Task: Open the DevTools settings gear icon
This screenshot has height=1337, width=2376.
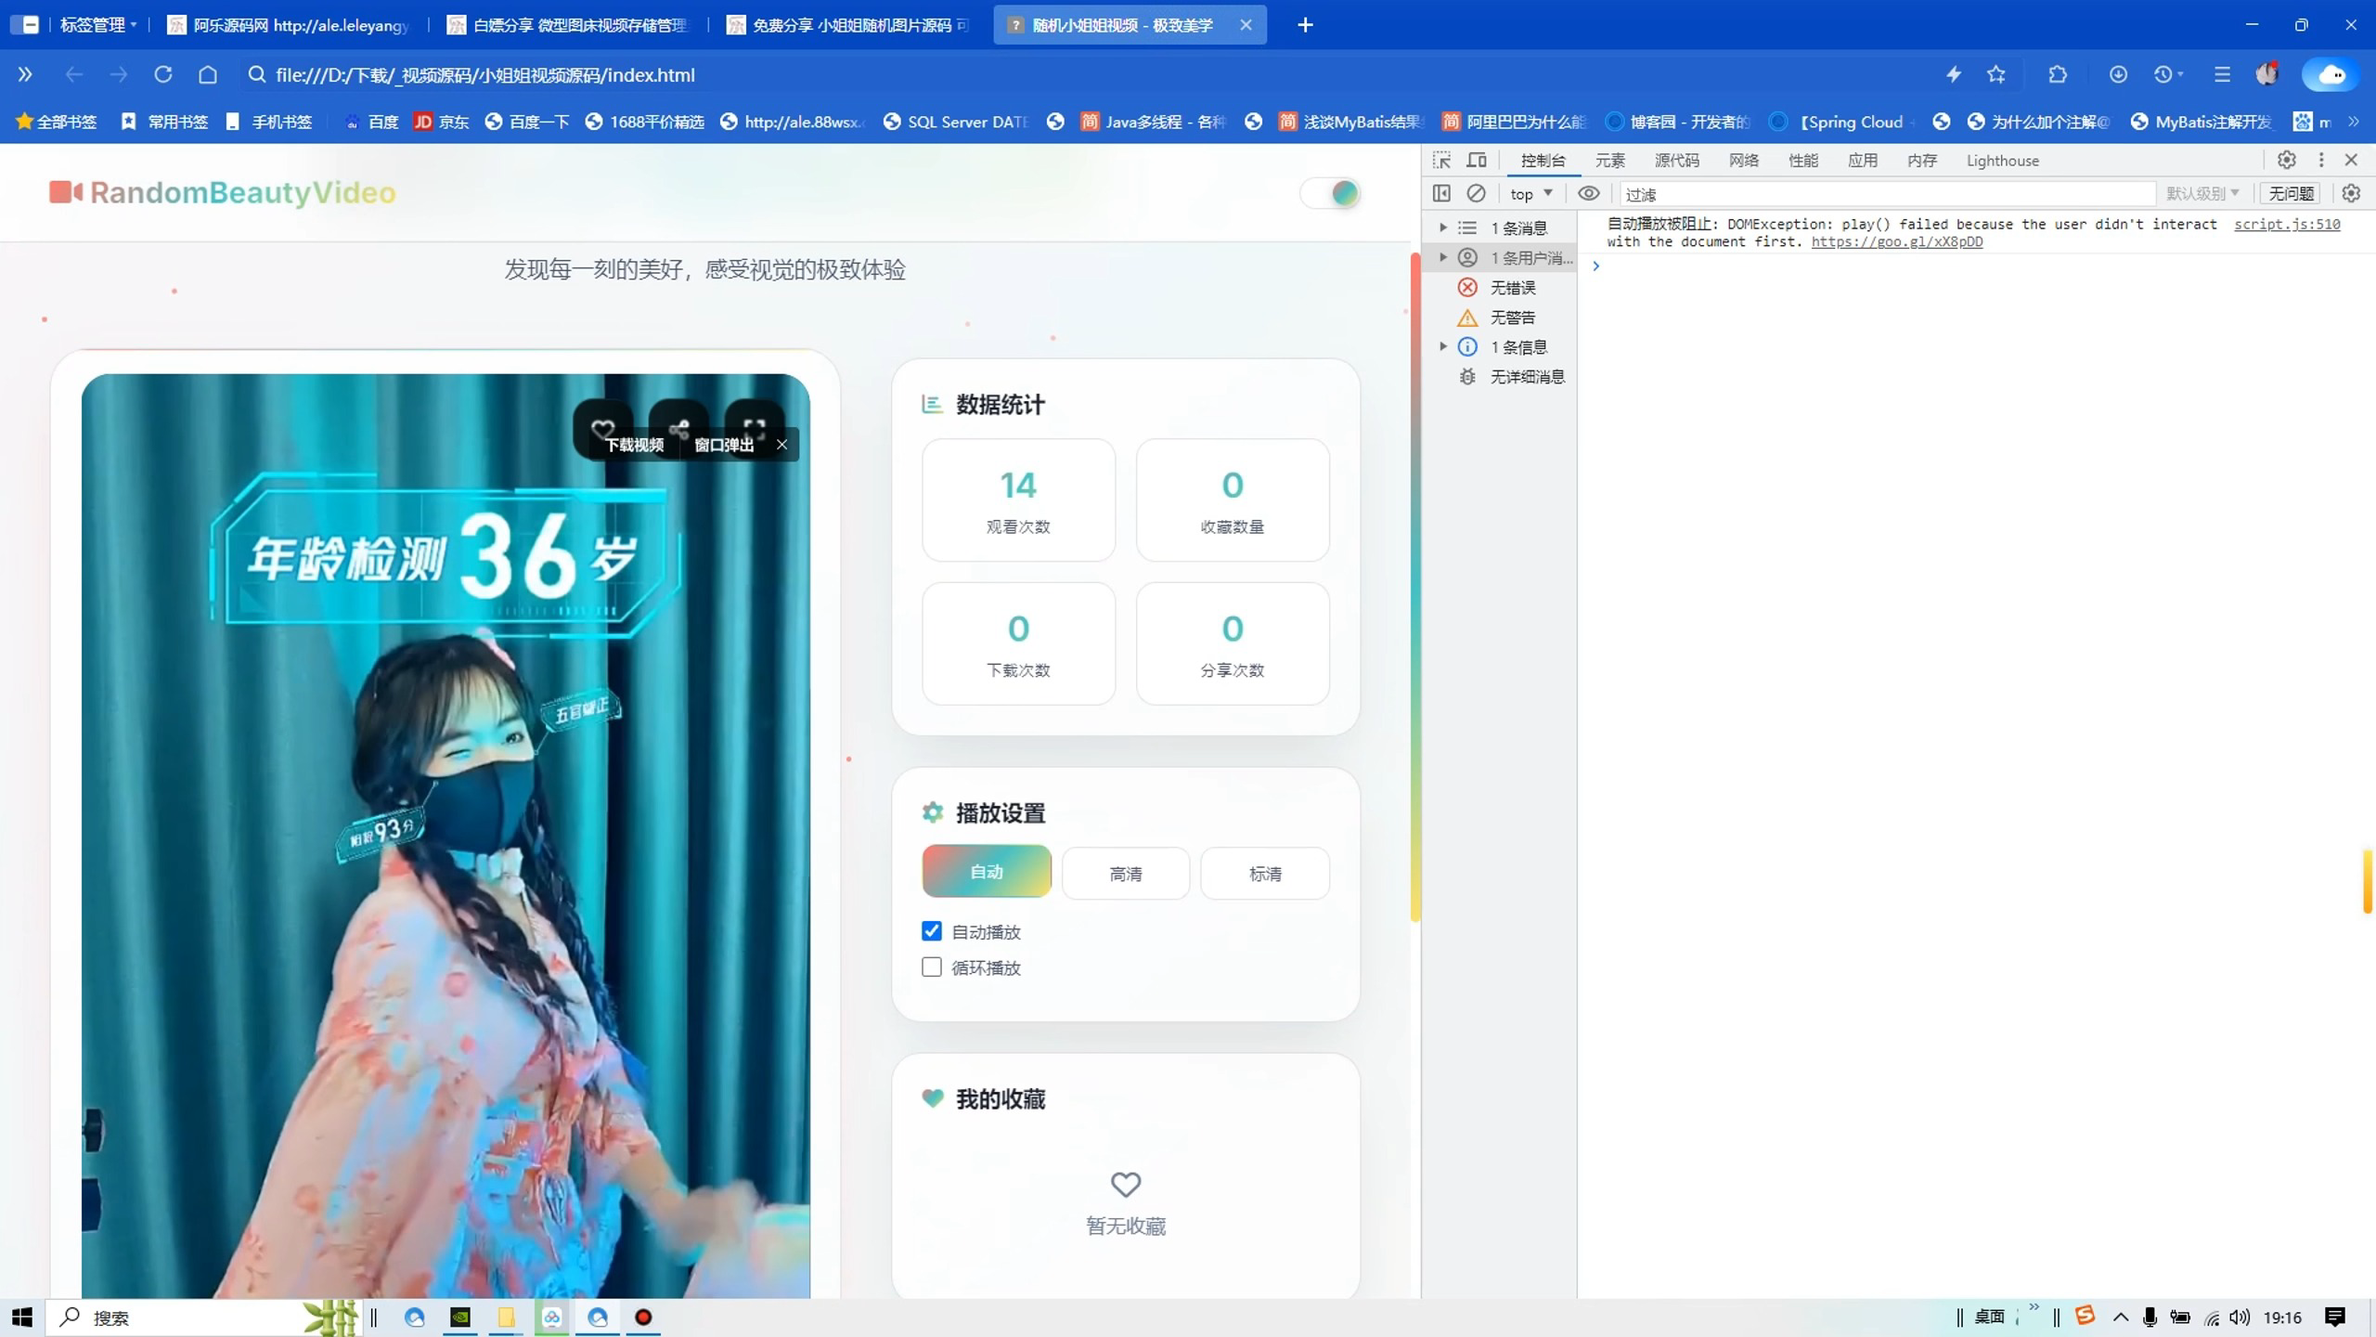Action: [x=2286, y=160]
